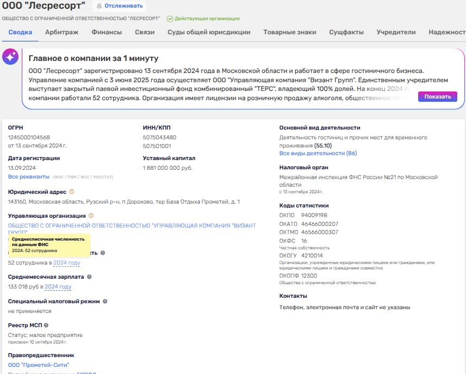This screenshot has height=374, width=466.
Task: Open the history clock icon near Управляющая организация
Action: point(91,216)
